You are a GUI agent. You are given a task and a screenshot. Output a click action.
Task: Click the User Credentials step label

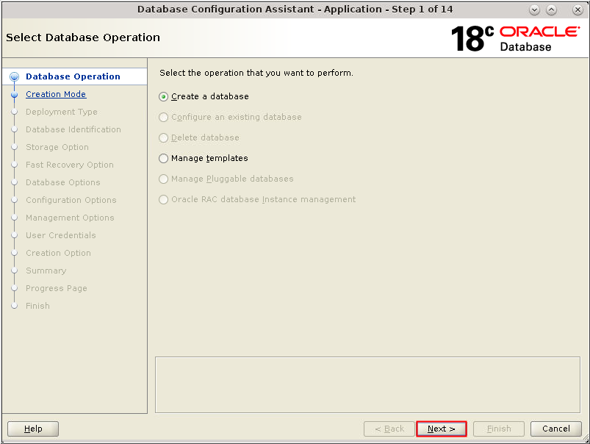[60, 235]
